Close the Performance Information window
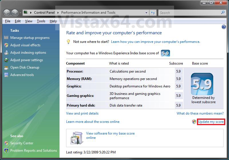Viewport: 229px width, 160px height. (x=221, y=3)
